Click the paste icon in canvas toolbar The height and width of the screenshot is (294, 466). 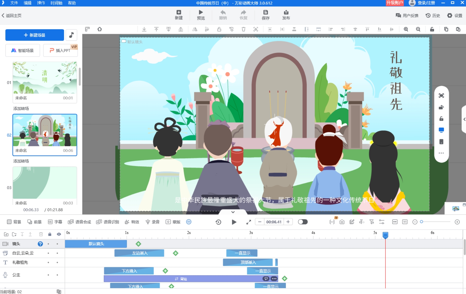click(458, 29)
